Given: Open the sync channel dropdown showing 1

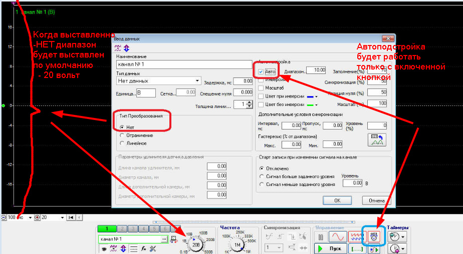Looking at the screenshot, I should coord(274,247).
